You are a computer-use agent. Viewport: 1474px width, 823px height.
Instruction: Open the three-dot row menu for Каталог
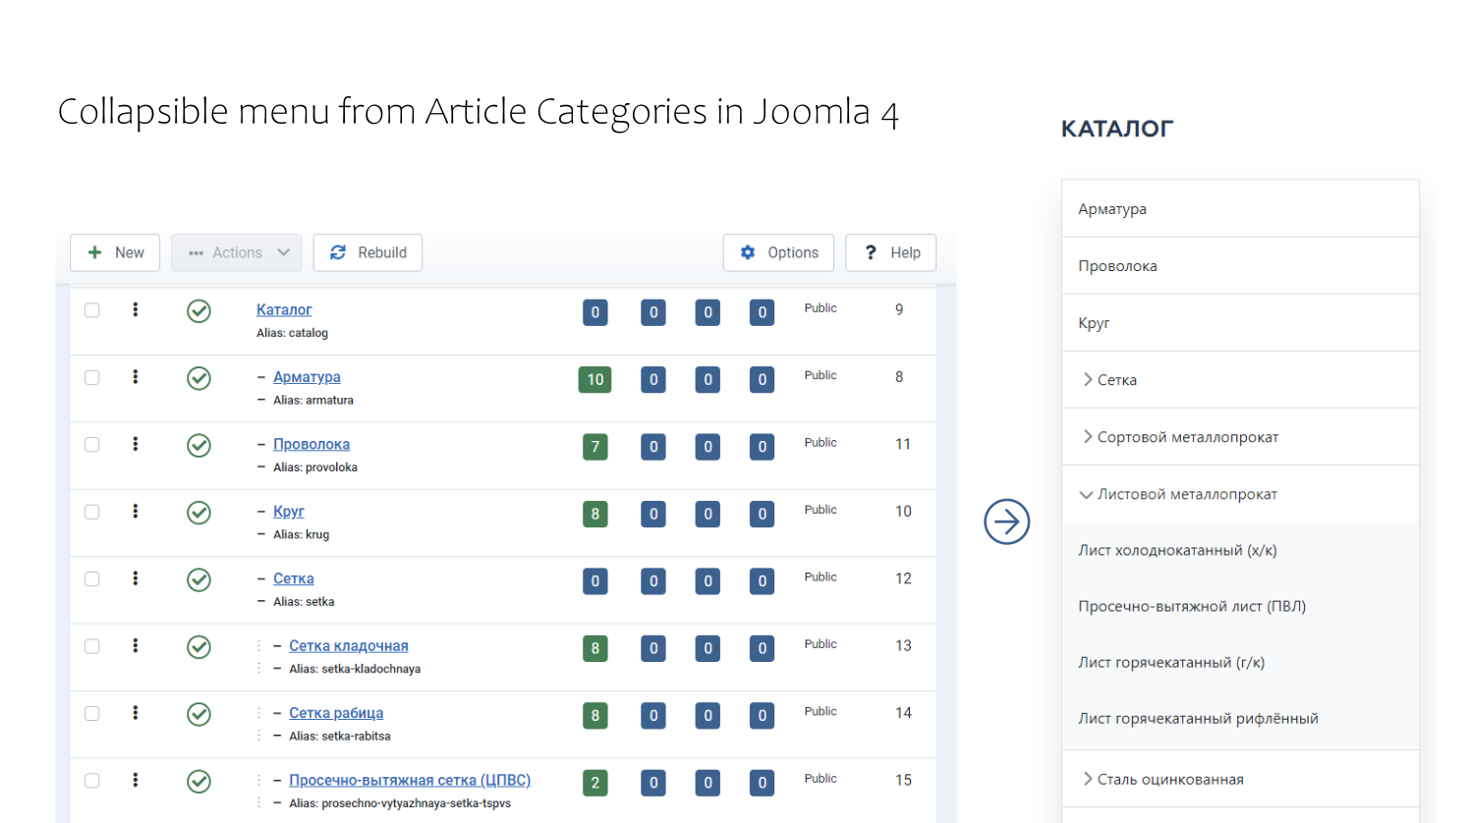[136, 310]
